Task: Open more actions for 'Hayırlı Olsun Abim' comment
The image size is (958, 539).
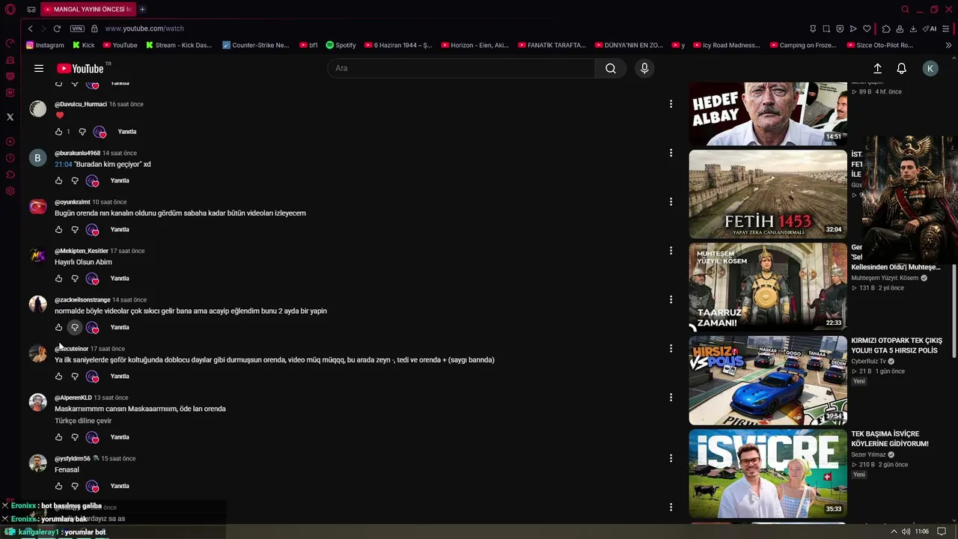Action: 671,251
